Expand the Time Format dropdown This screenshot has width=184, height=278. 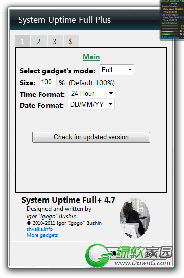click(x=92, y=93)
